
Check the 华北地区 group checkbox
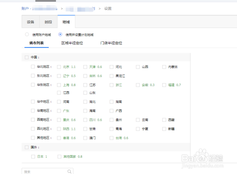tap(33, 67)
